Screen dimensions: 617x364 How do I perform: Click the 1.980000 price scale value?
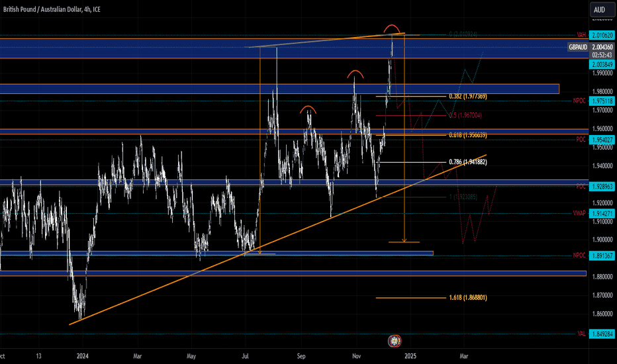pyautogui.click(x=602, y=92)
